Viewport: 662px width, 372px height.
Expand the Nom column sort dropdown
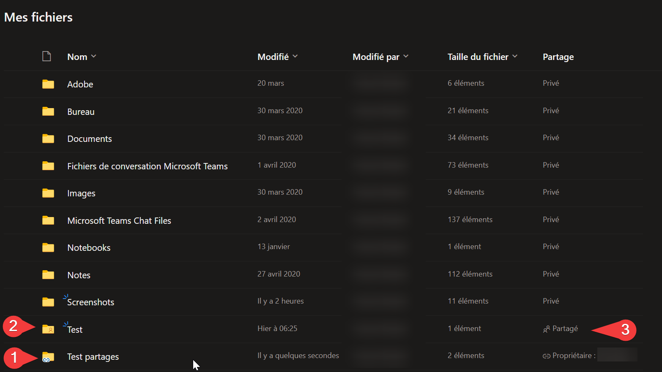(93, 56)
